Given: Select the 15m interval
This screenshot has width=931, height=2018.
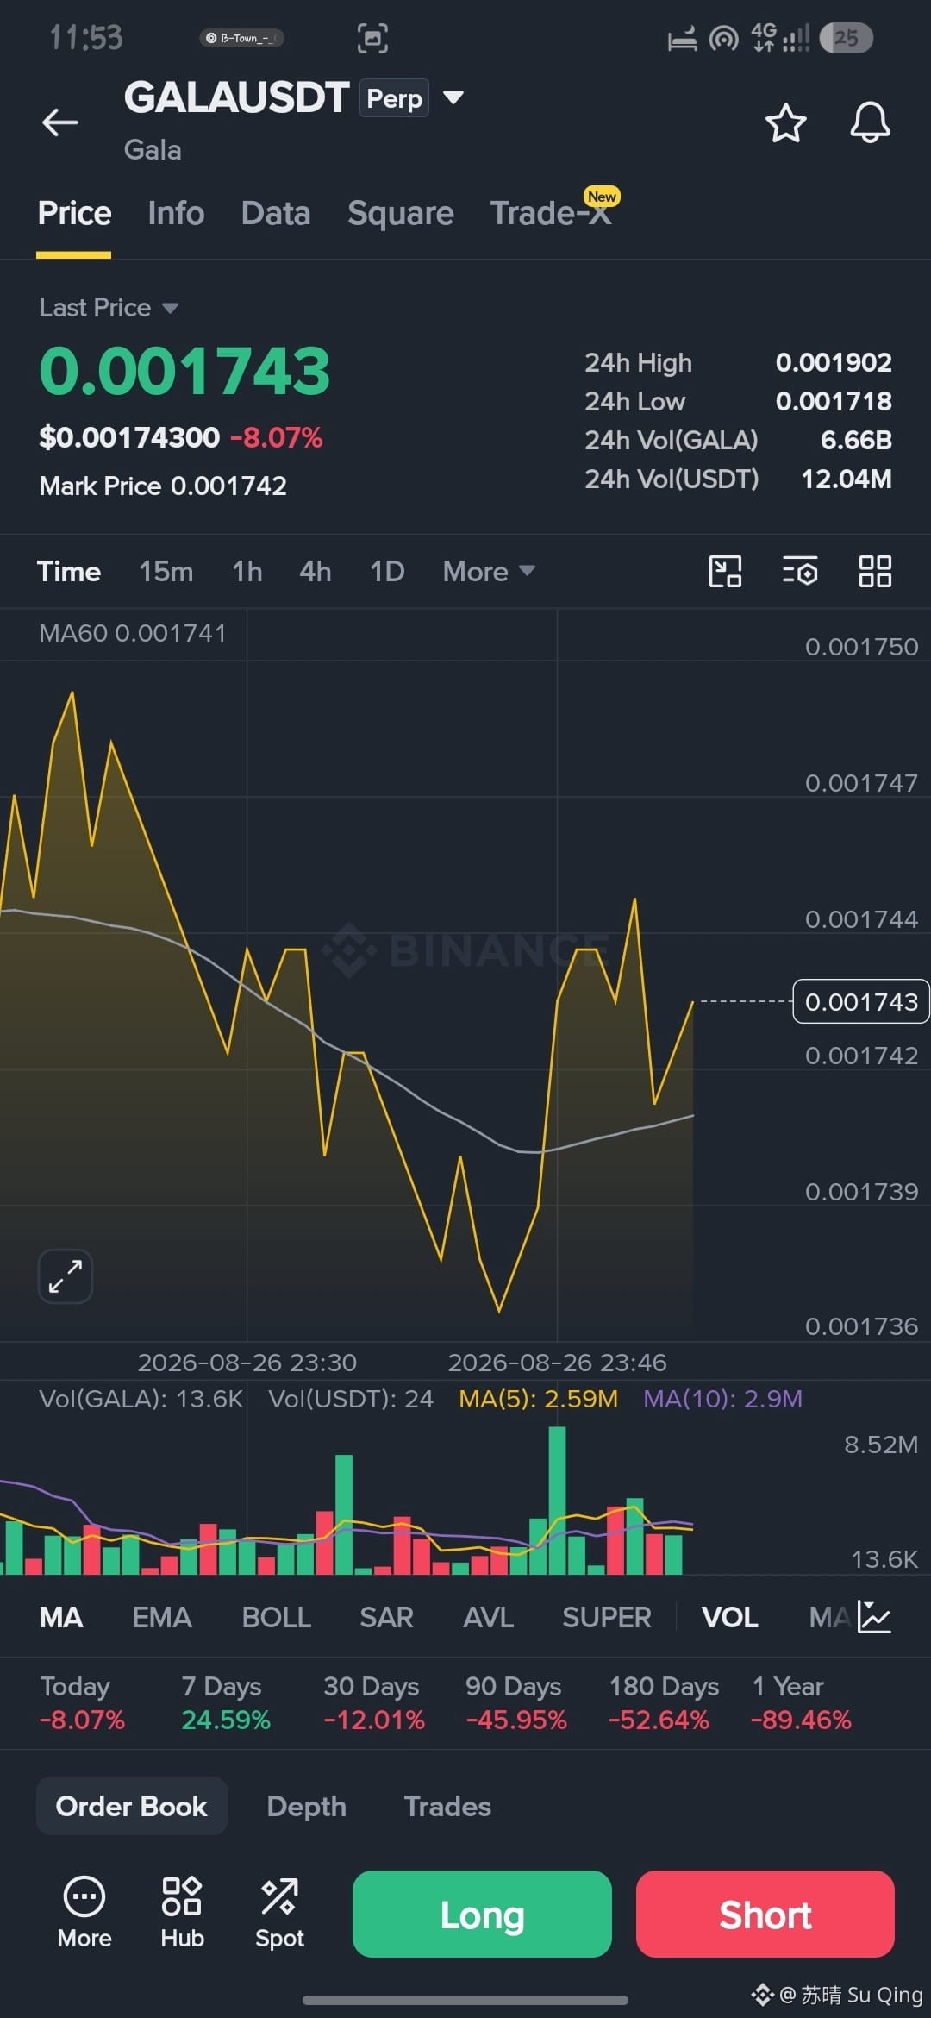Looking at the screenshot, I should [x=166, y=571].
